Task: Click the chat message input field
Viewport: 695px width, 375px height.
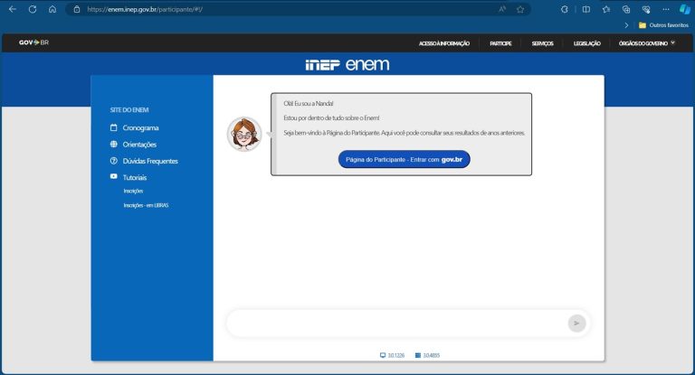Action: 396,323
